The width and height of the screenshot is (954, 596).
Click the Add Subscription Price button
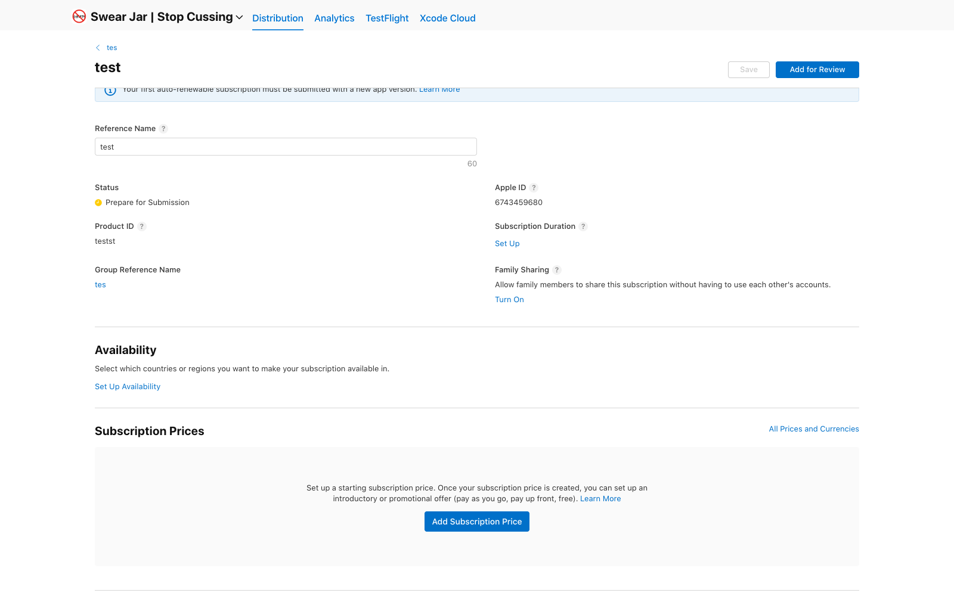(477, 521)
